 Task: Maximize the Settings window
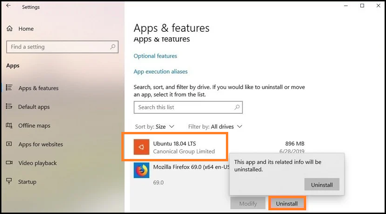point(362,6)
